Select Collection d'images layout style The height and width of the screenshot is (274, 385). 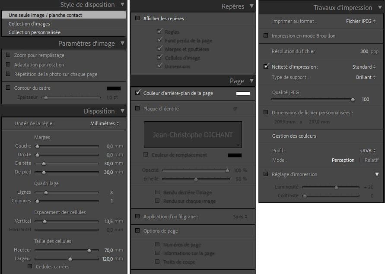pyautogui.click(x=29, y=24)
